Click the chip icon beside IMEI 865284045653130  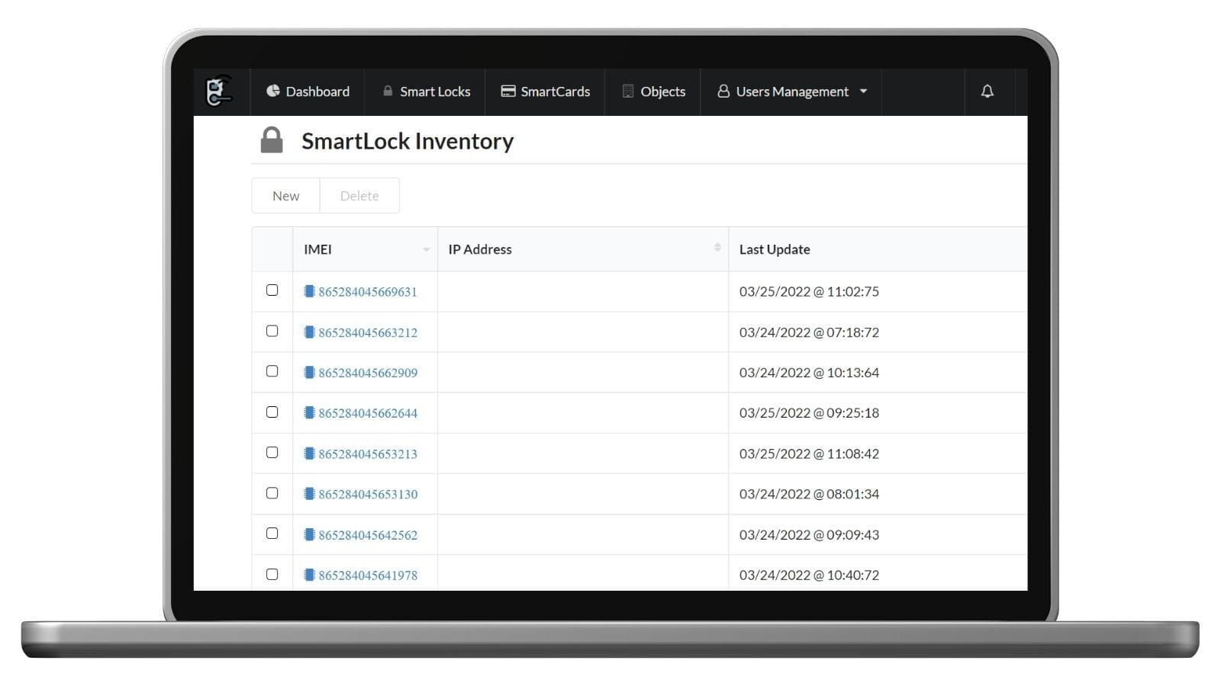(x=309, y=494)
